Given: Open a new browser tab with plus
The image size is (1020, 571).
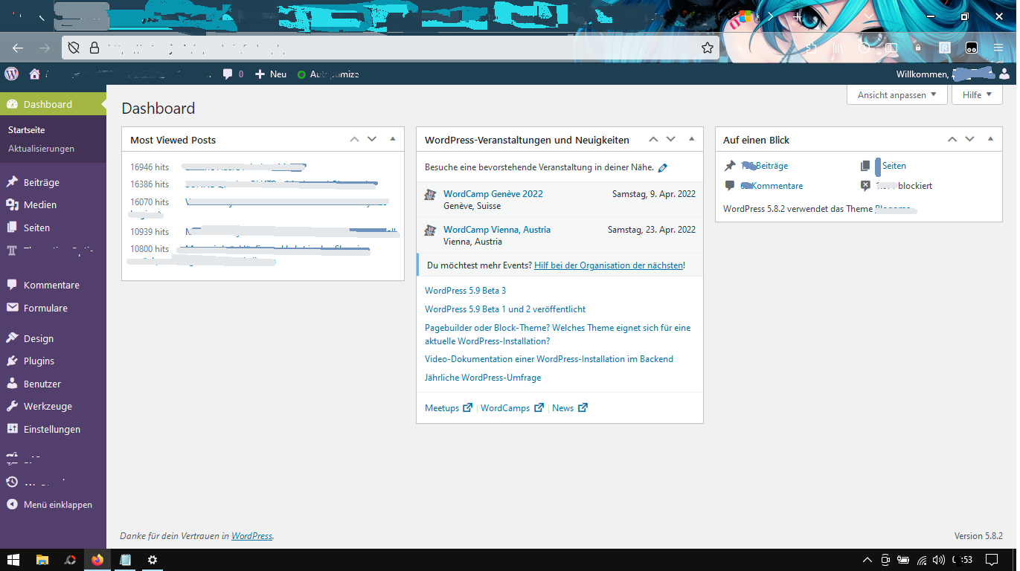Looking at the screenshot, I should pyautogui.click(x=798, y=16).
